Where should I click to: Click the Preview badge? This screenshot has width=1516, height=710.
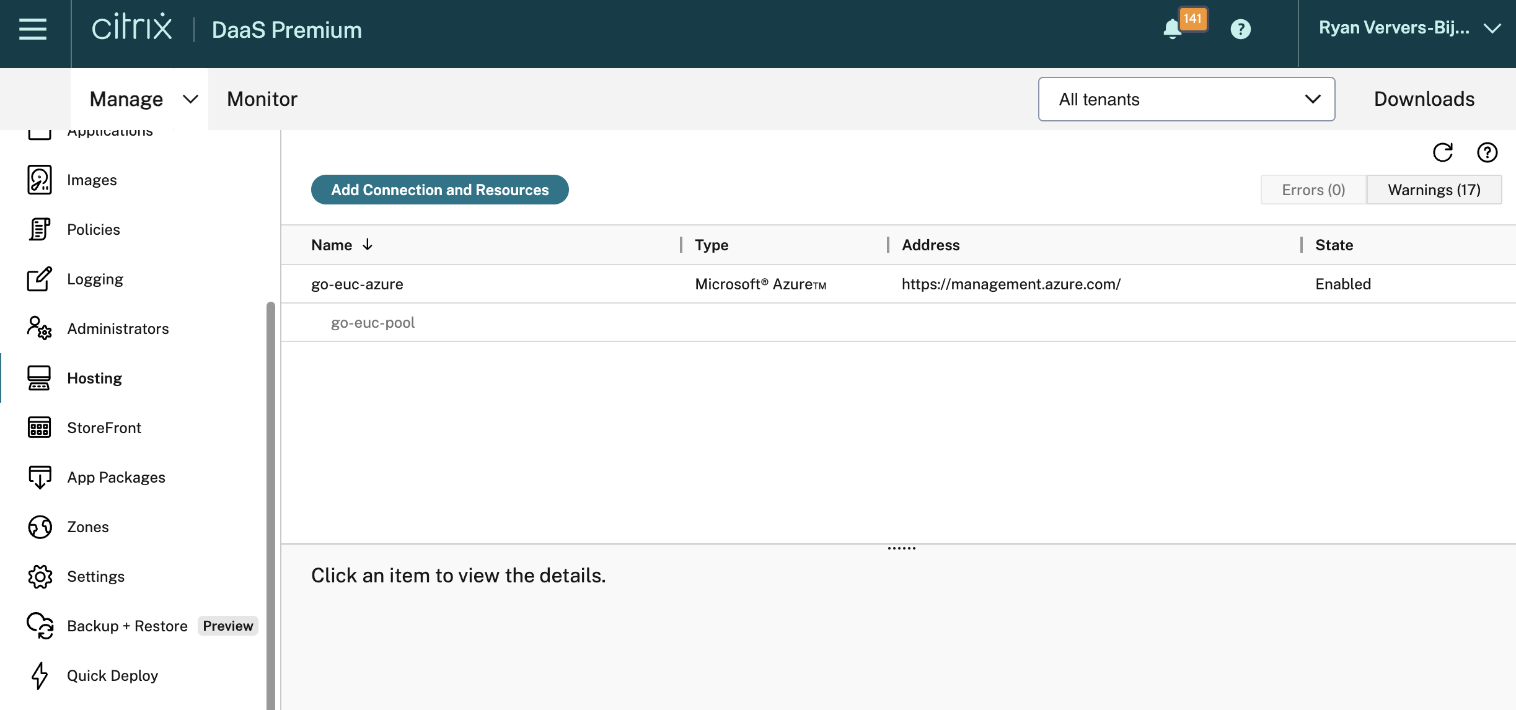coord(227,626)
